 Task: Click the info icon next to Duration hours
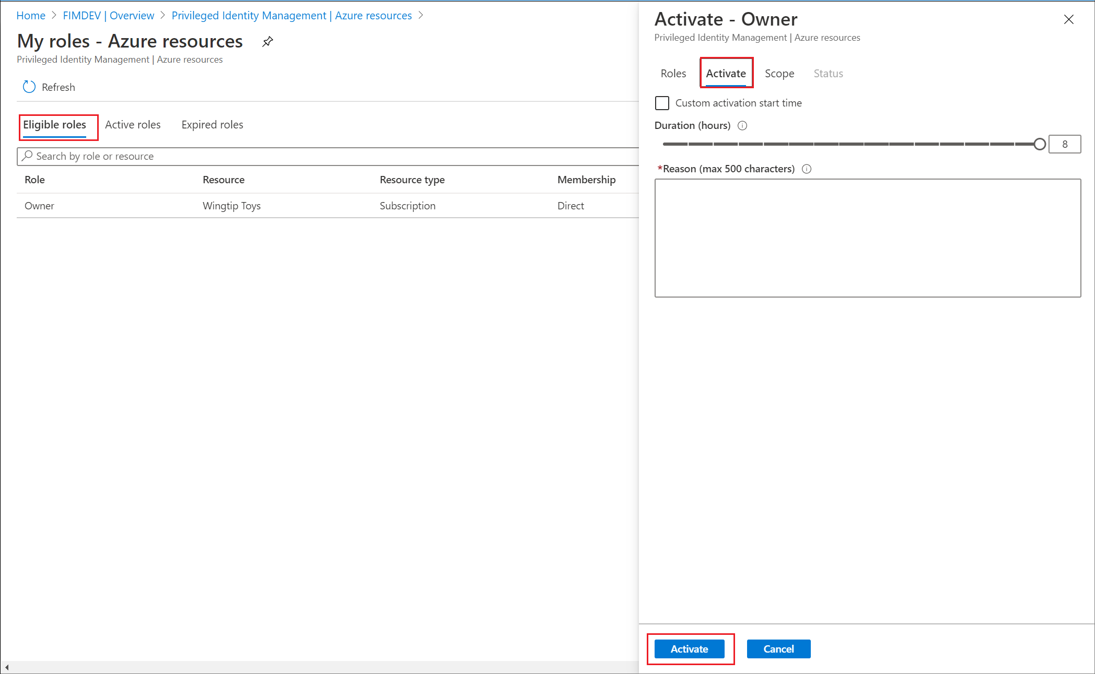point(741,125)
